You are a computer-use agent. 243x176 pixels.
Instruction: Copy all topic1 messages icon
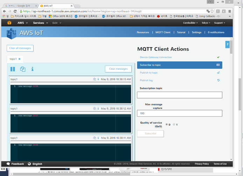pyautogui.click(x=23, y=69)
